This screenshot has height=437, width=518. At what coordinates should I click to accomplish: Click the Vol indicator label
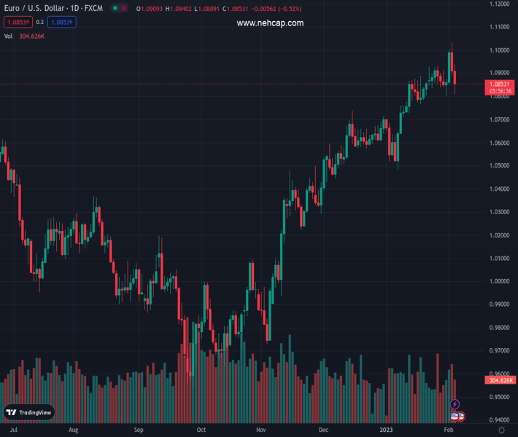(9, 36)
